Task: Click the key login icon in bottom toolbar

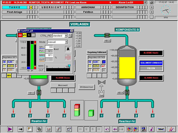Action: click(x=21, y=129)
